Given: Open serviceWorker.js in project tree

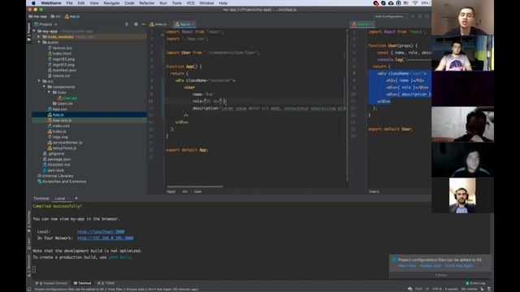Looking at the screenshot, I should coord(65,143).
